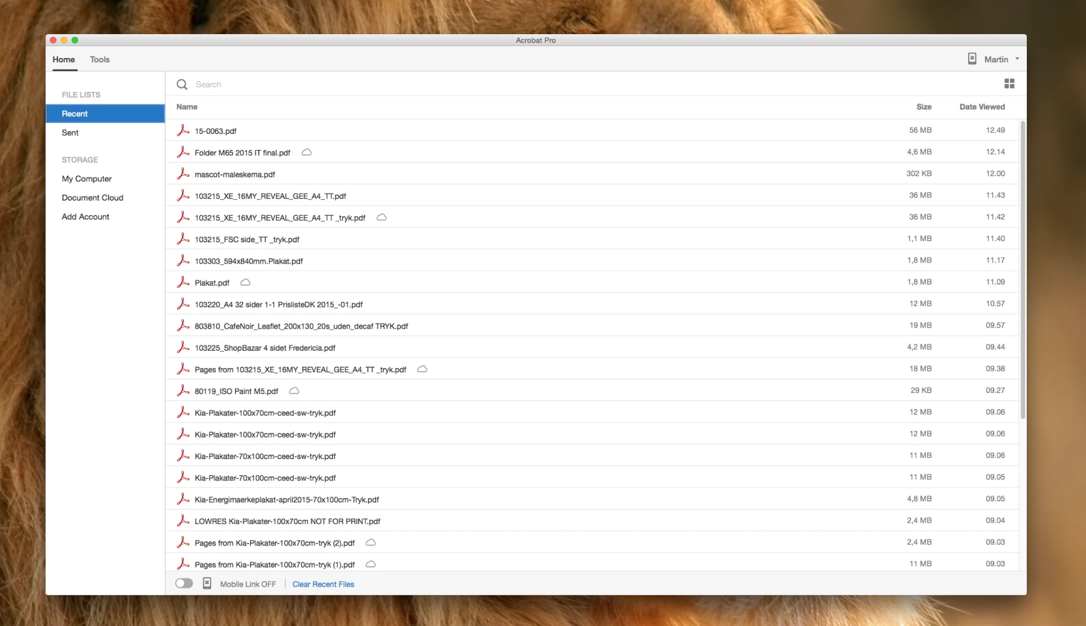1086x626 pixels.
Task: Click PDF icon of LOWRES Kia-Plakater NOT FOR PRINT.pdf
Action: tap(183, 521)
